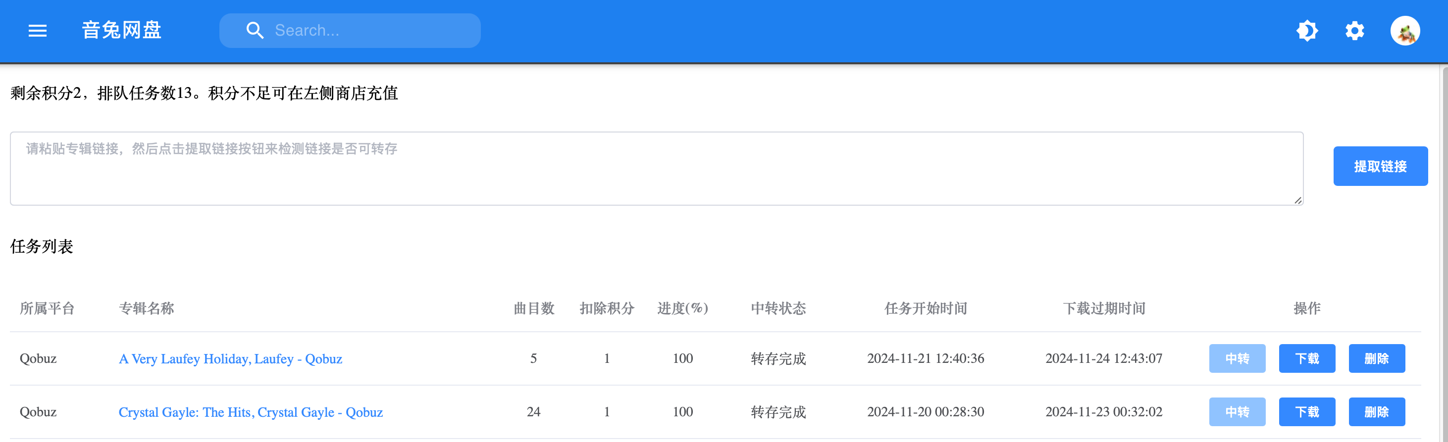The height and width of the screenshot is (442, 1448).
Task: Click the 提取链接 button
Action: (x=1381, y=166)
